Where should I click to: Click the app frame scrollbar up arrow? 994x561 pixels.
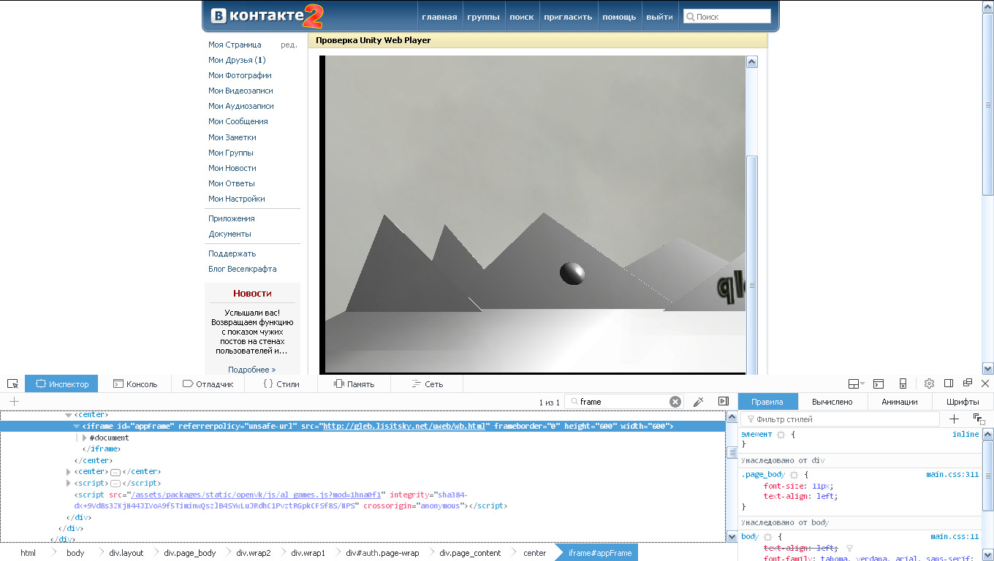[x=751, y=62]
